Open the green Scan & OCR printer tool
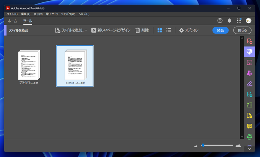 250,137
